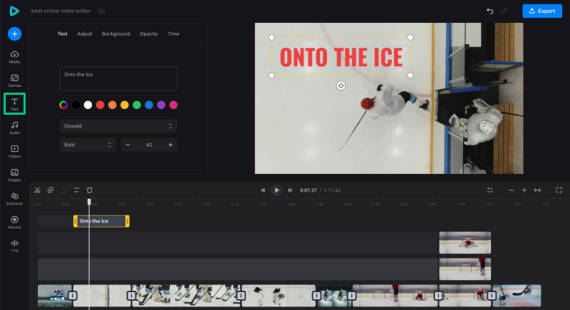Click the app logo in top-left corner

[x=14, y=11]
